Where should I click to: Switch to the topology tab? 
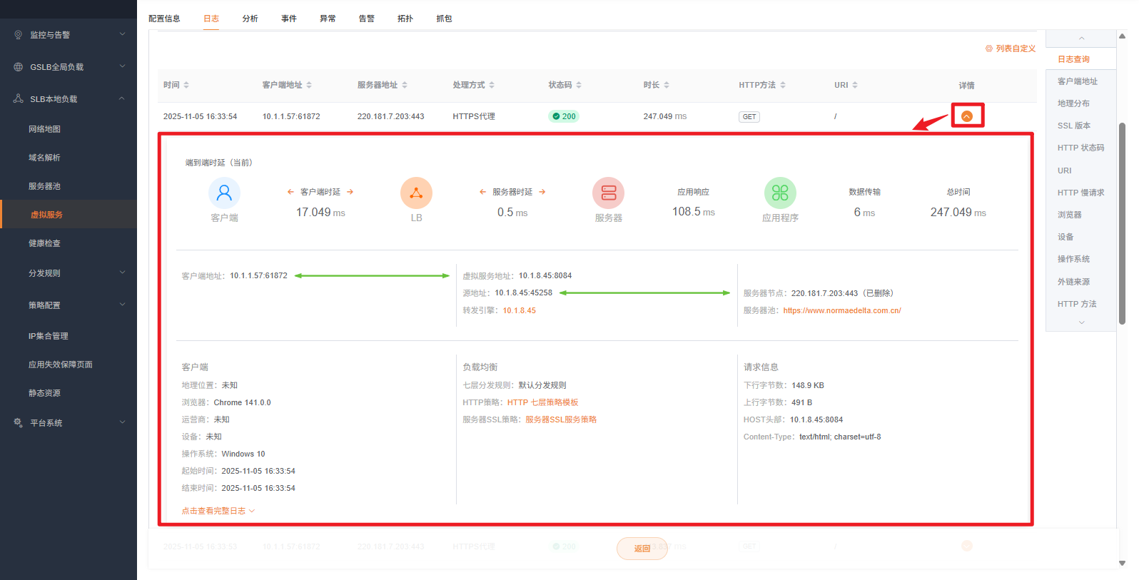point(405,19)
